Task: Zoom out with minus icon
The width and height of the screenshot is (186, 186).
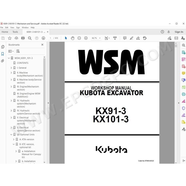Action: pos(79,38)
